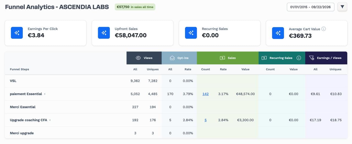Click the 9,362 VSL all views cell
The width and height of the screenshot is (352, 144).
pos(135,81)
